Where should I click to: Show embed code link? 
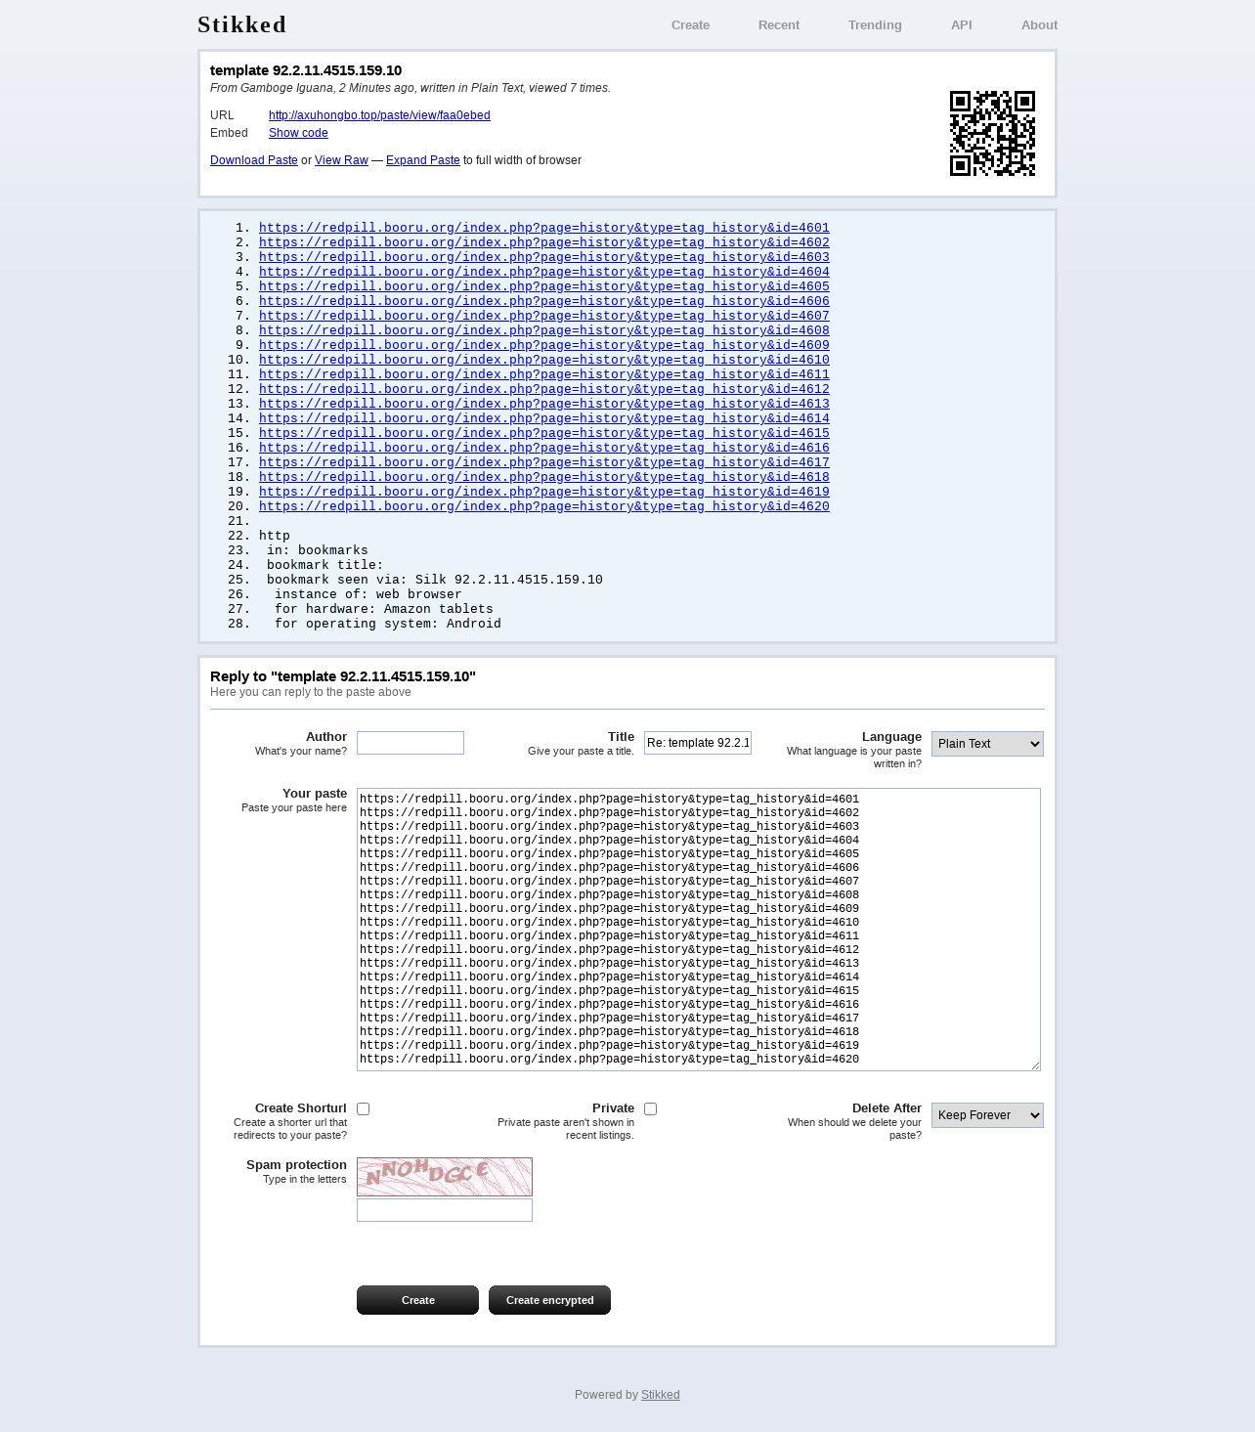(298, 133)
